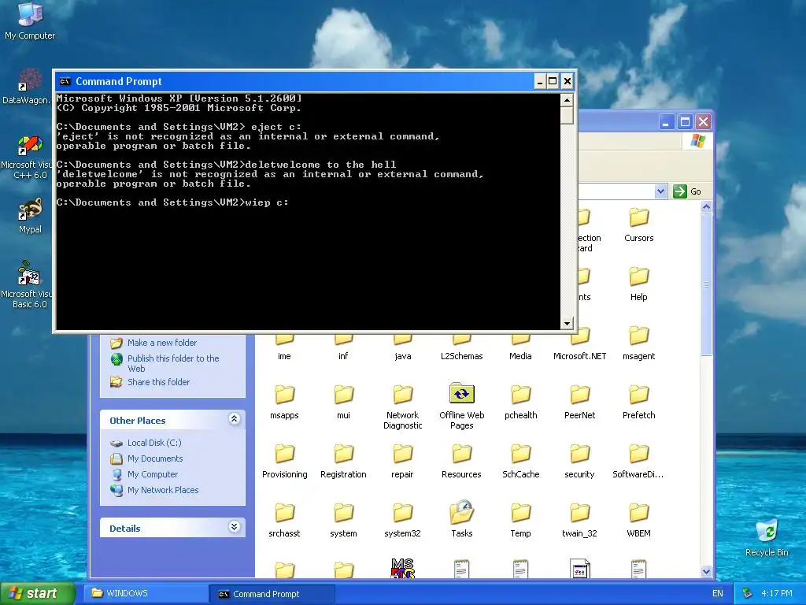Image resolution: width=806 pixels, height=605 pixels.
Task: Click Command Prompt scroll down arrow
Action: [567, 324]
